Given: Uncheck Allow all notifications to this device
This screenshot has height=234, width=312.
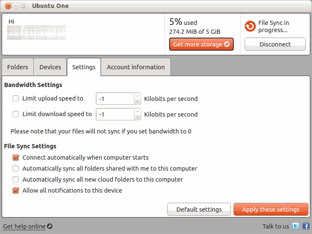Looking at the screenshot, I should pyautogui.click(x=16, y=190).
